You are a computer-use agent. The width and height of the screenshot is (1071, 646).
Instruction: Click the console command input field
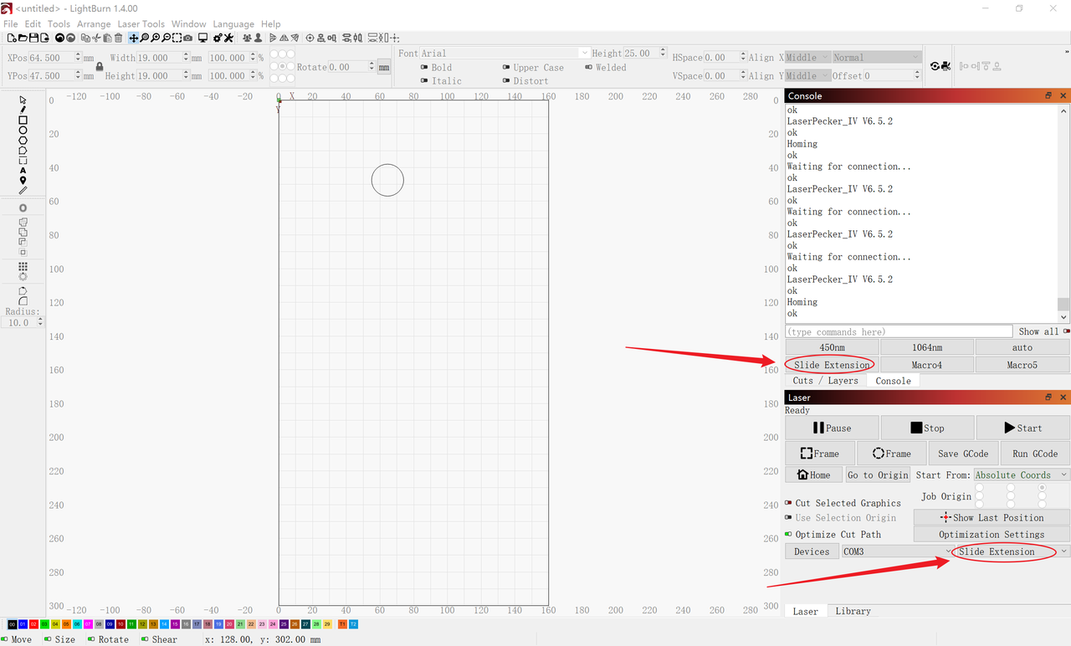coord(899,331)
